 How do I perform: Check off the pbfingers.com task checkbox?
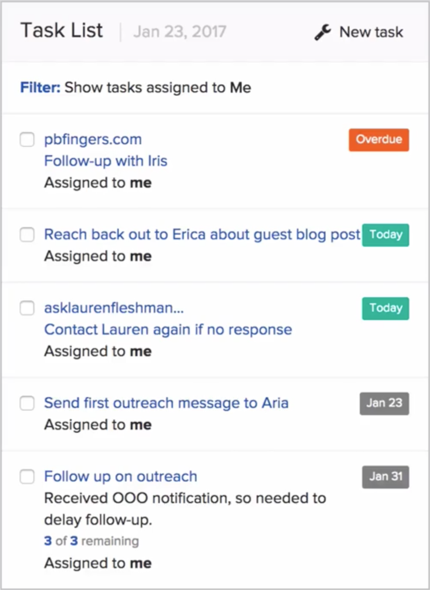[27, 139]
